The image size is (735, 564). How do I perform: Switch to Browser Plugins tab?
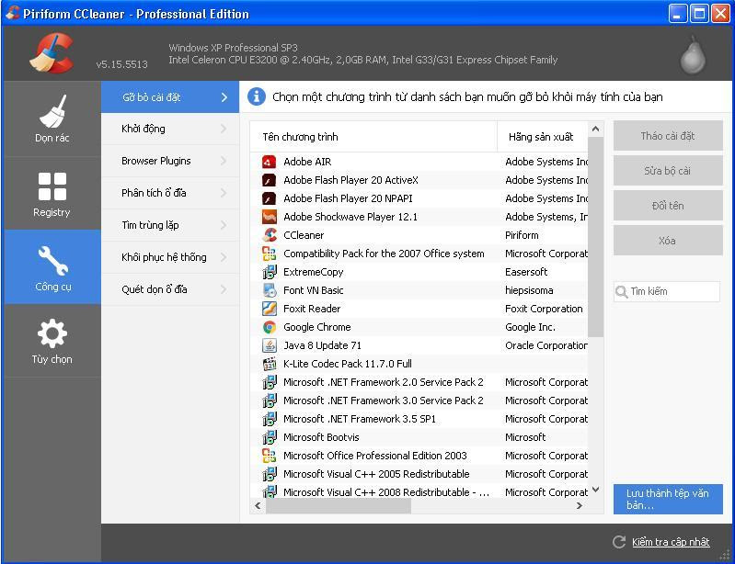(x=169, y=161)
